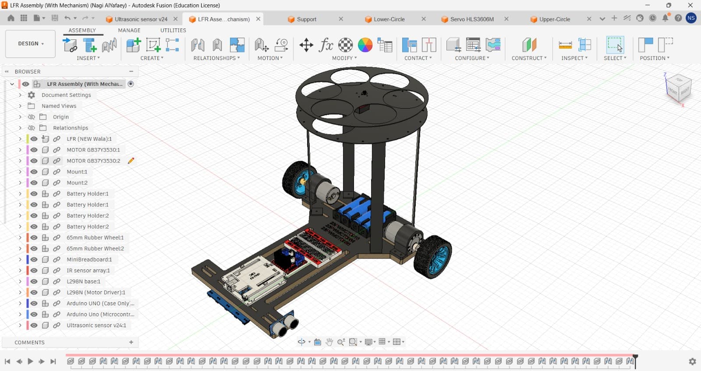
Task: Open the Orbit navigation tool
Action: (301, 342)
